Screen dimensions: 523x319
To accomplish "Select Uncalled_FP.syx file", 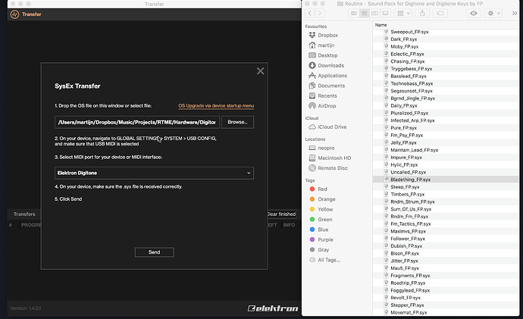I will coord(409,172).
